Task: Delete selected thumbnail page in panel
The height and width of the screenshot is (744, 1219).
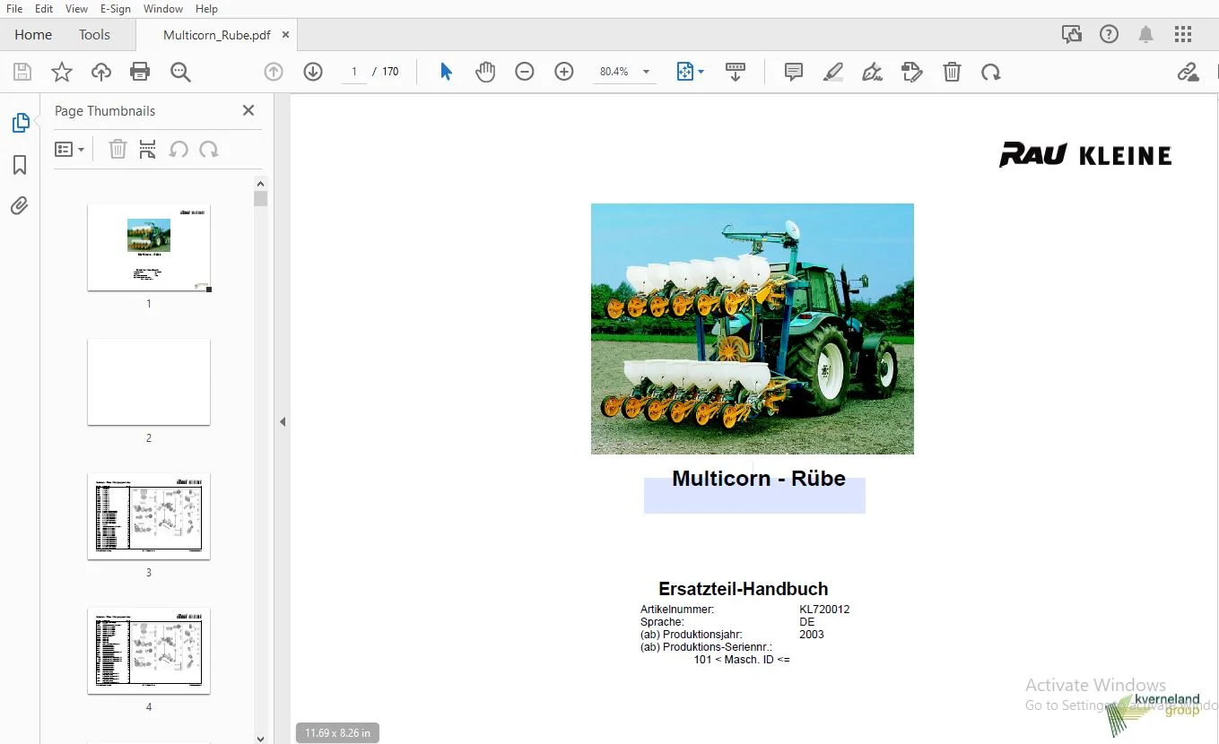Action: click(x=118, y=149)
